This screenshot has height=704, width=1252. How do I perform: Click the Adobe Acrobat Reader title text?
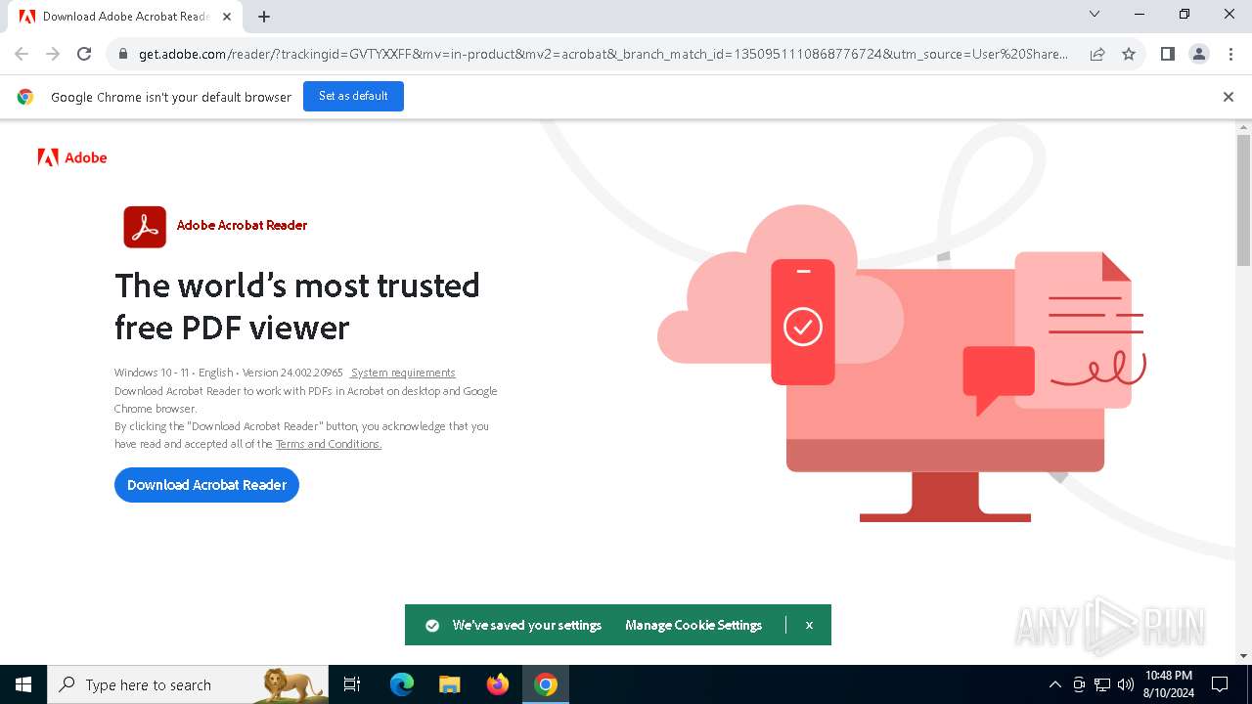(242, 225)
